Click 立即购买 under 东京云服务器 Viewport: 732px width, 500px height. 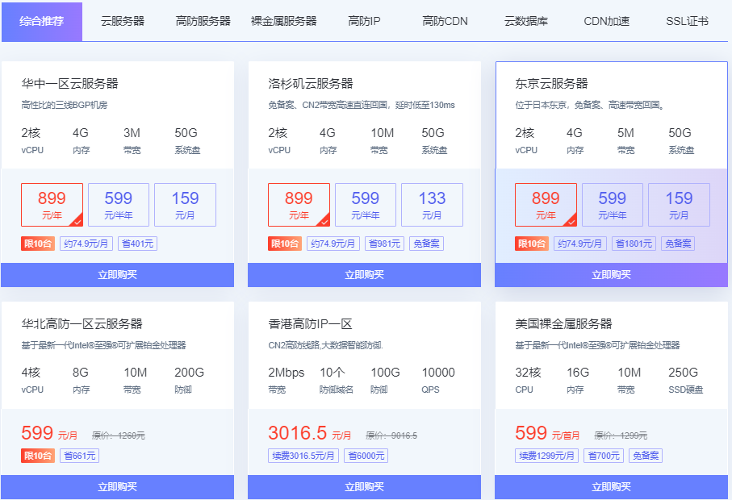click(x=611, y=275)
